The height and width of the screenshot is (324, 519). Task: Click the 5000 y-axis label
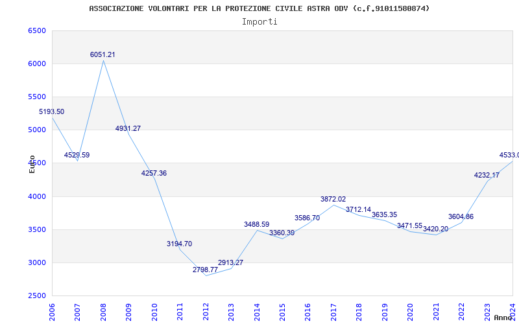point(37,130)
